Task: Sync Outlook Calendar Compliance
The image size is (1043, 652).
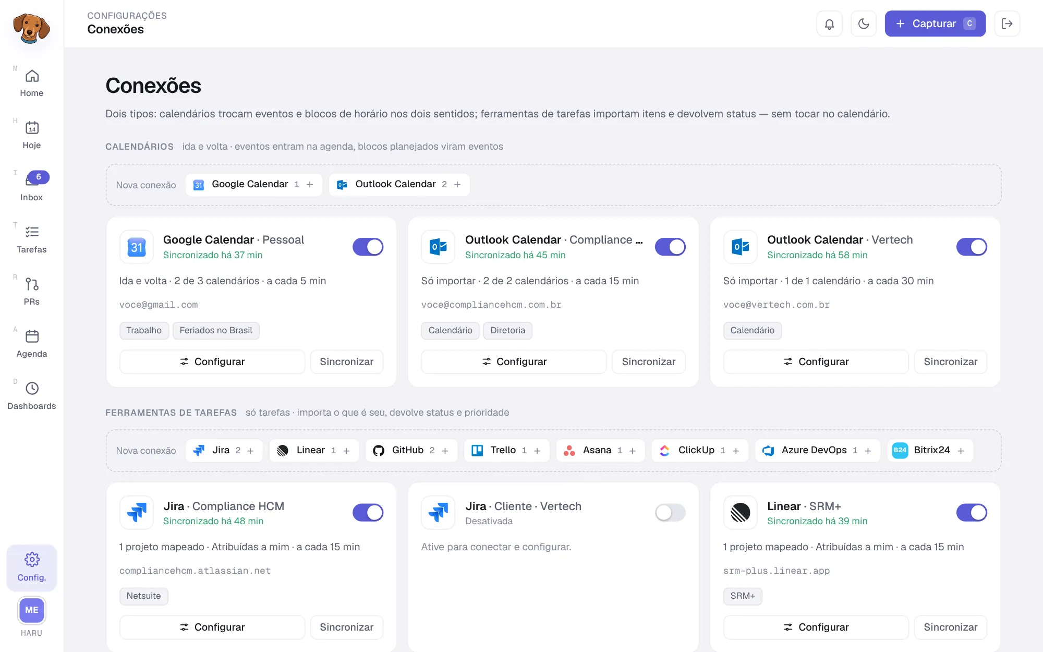Action: pyautogui.click(x=649, y=362)
